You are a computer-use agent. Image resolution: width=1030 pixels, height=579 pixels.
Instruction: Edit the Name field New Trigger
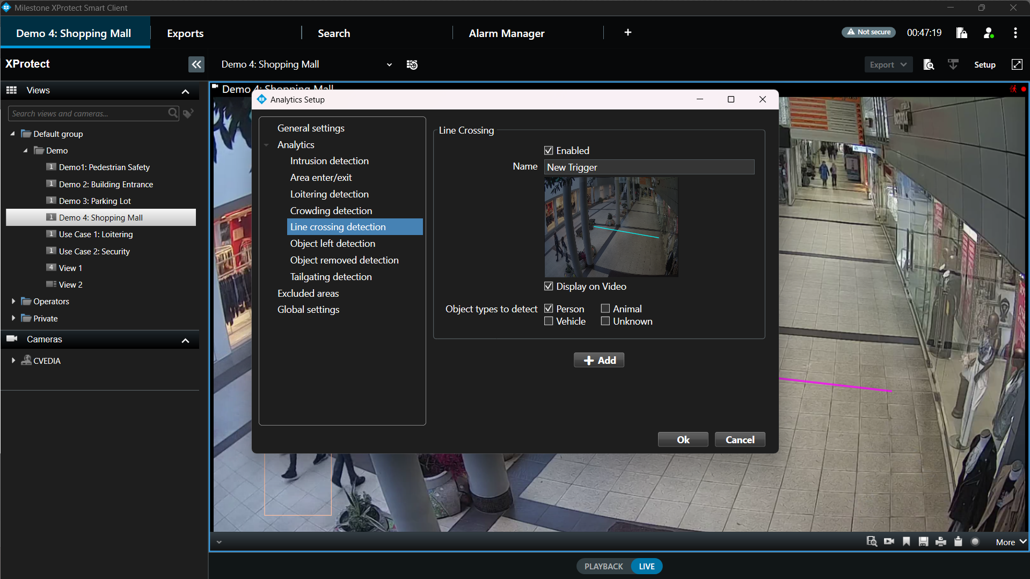click(x=649, y=167)
